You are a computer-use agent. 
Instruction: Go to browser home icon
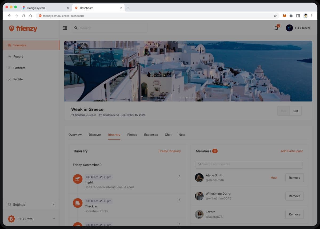coord(31,16)
